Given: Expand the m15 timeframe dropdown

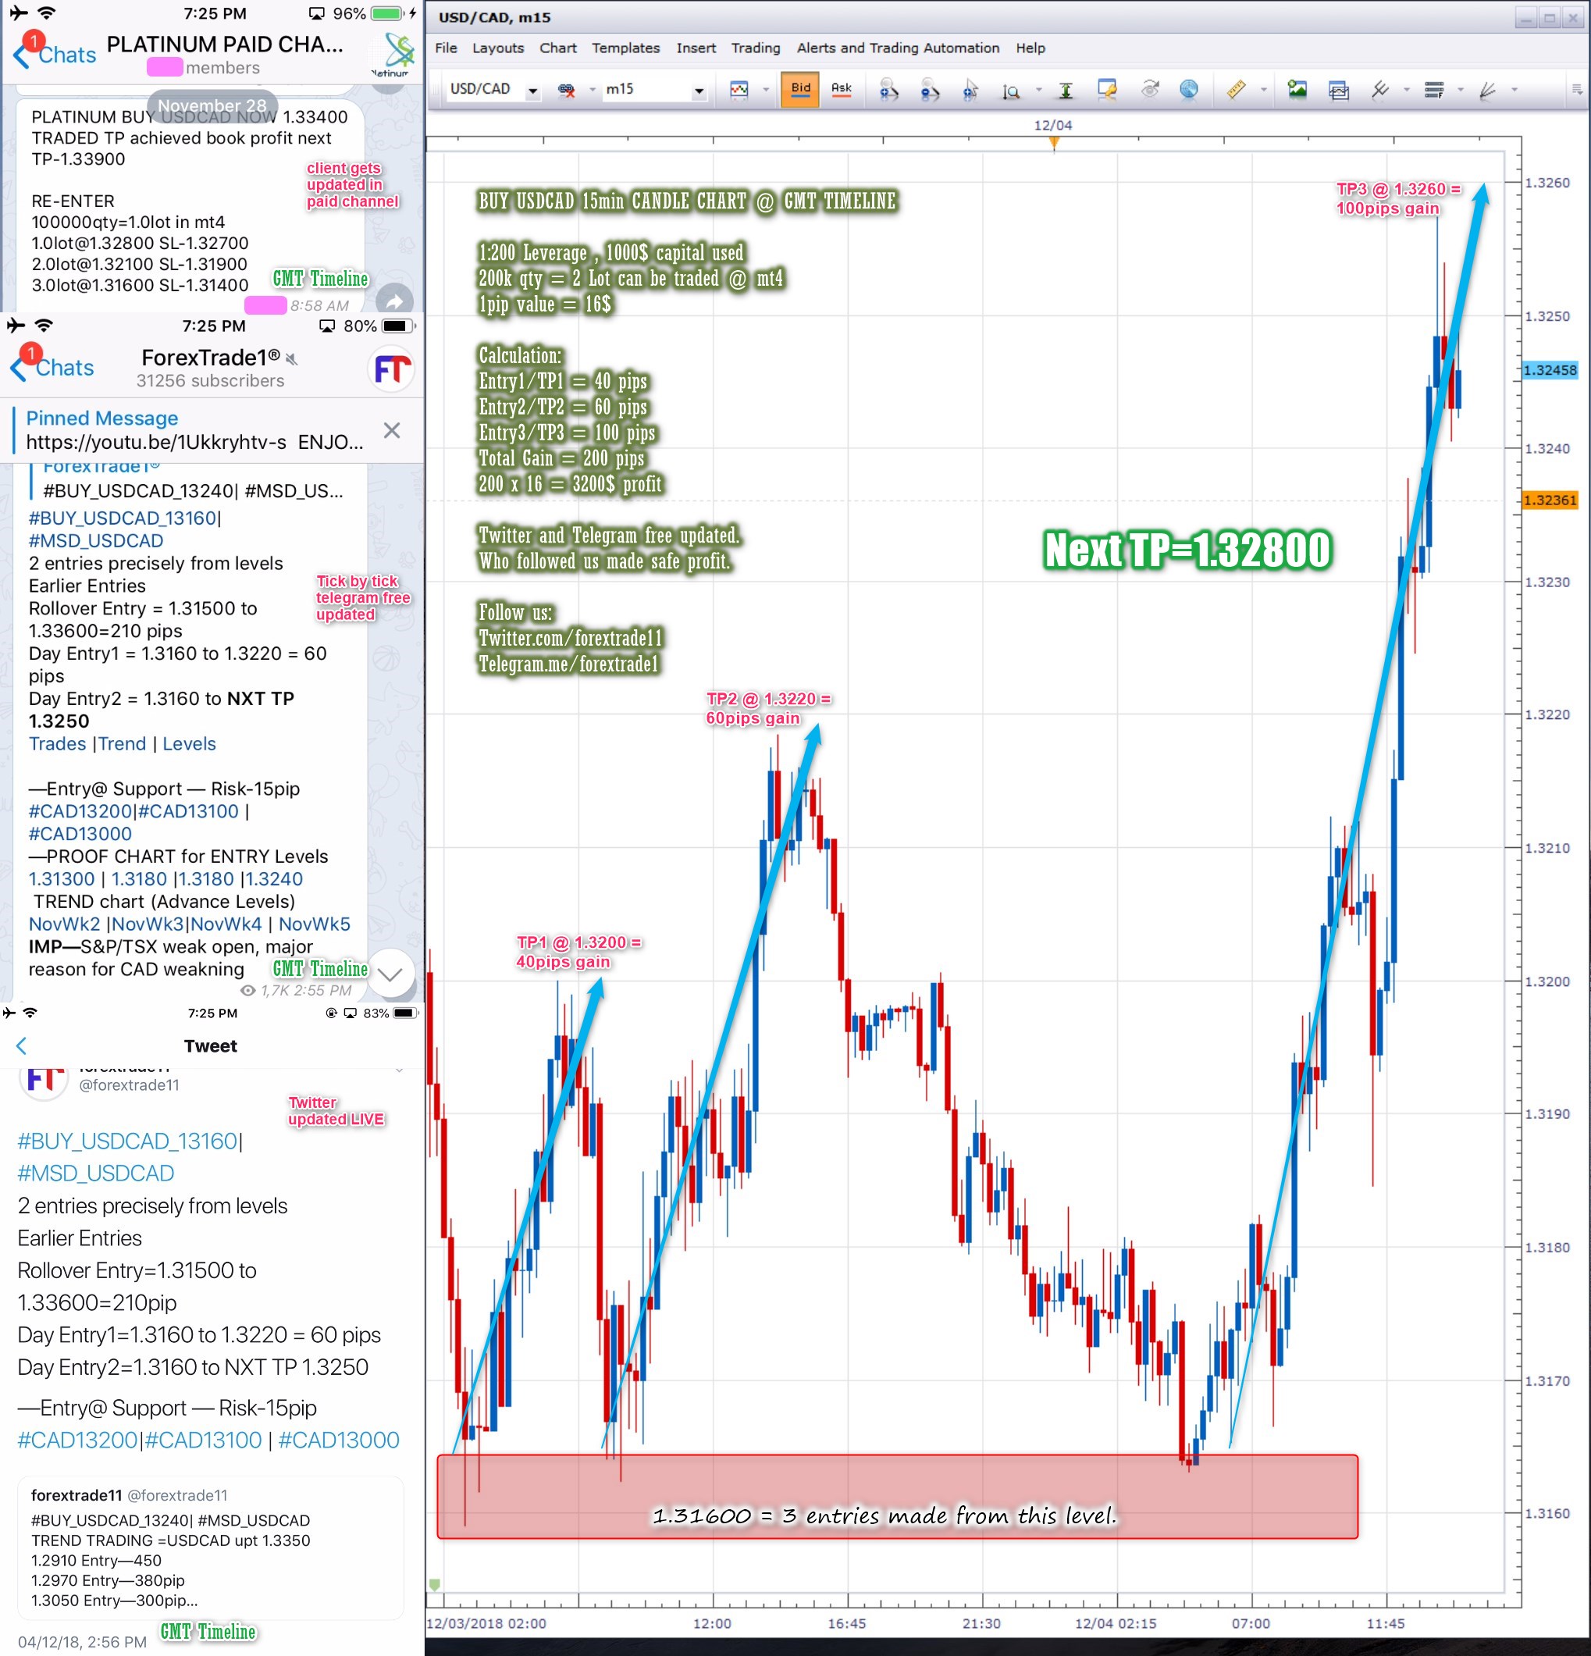Looking at the screenshot, I should [x=699, y=91].
